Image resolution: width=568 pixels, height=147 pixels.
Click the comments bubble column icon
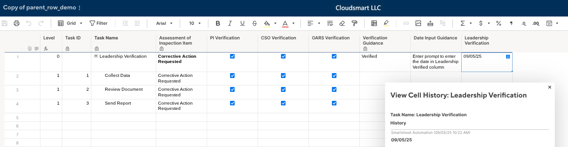tap(37, 49)
